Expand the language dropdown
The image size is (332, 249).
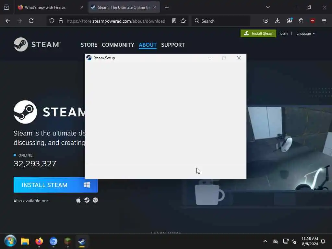305,33
